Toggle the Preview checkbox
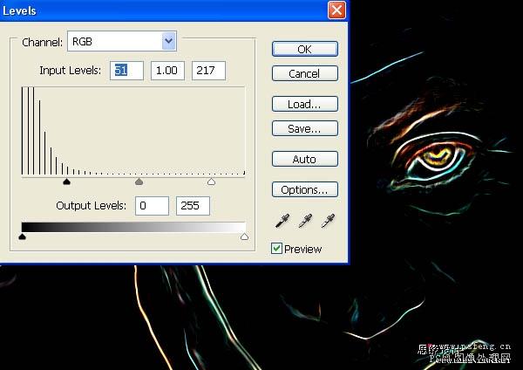The image size is (523, 370). click(x=277, y=249)
